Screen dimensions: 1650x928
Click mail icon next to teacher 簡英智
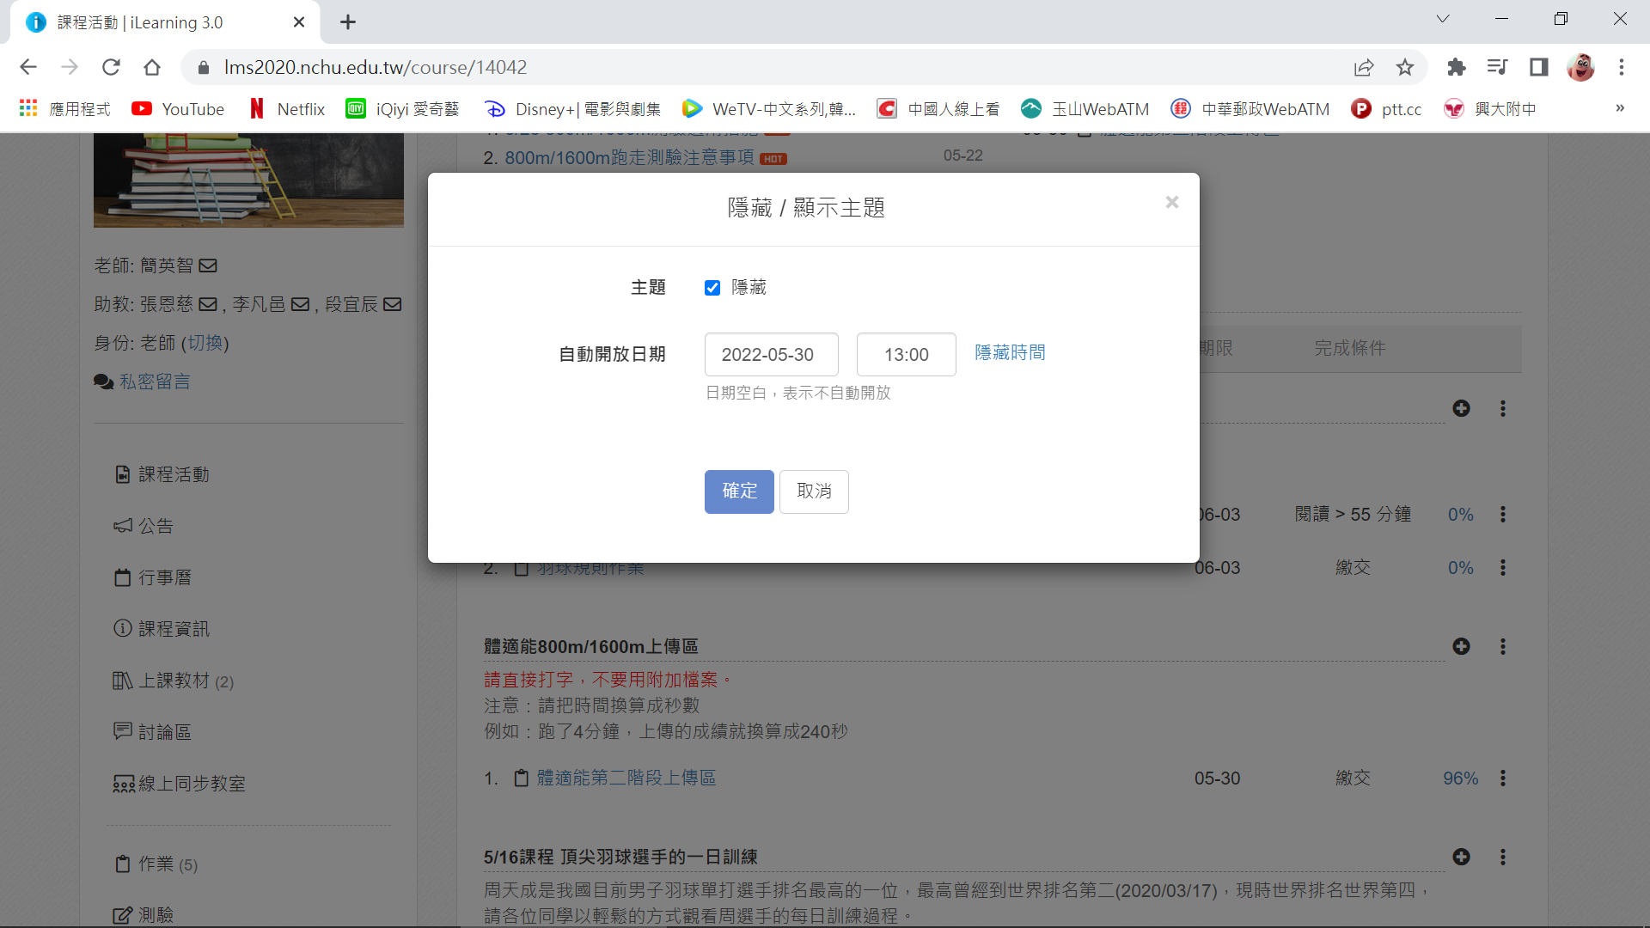tap(208, 266)
